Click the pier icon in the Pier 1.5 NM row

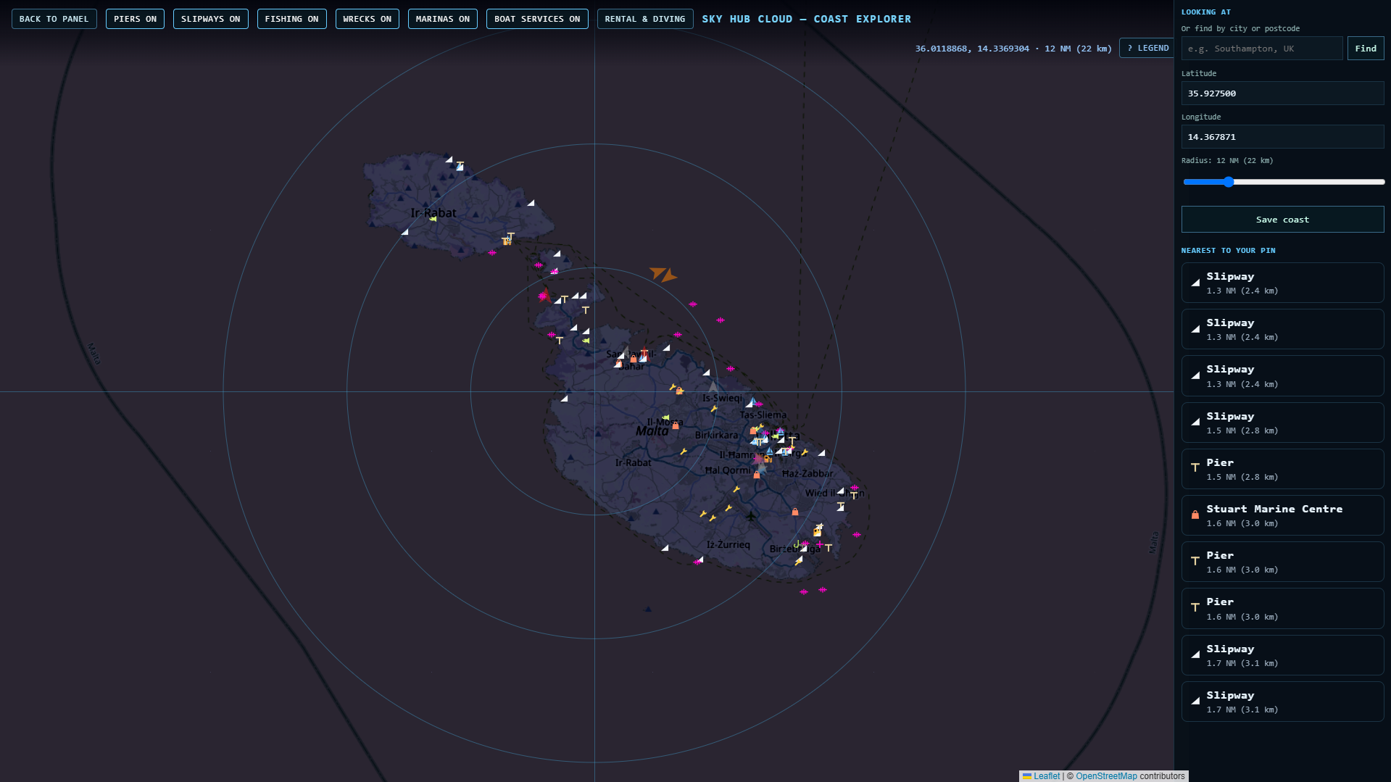click(x=1195, y=468)
